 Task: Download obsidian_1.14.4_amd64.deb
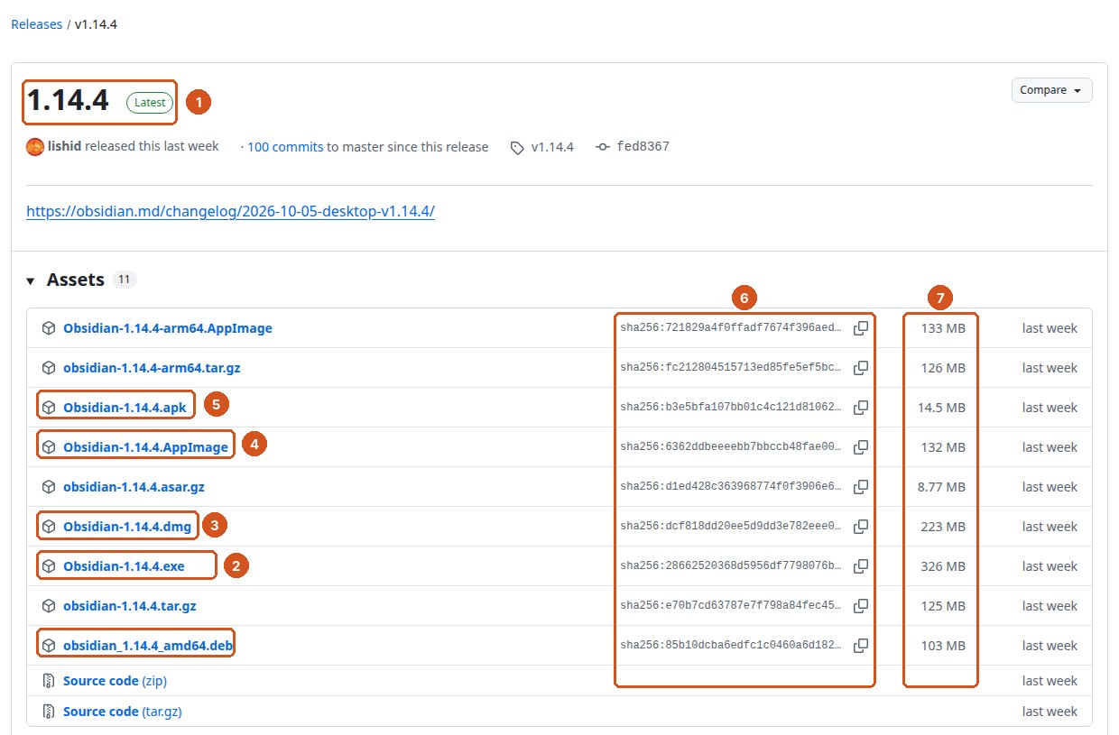click(148, 646)
